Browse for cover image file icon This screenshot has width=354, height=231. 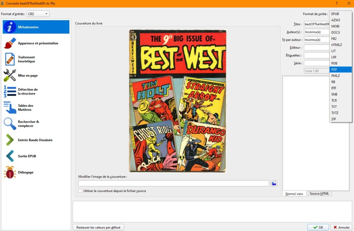[274, 183]
